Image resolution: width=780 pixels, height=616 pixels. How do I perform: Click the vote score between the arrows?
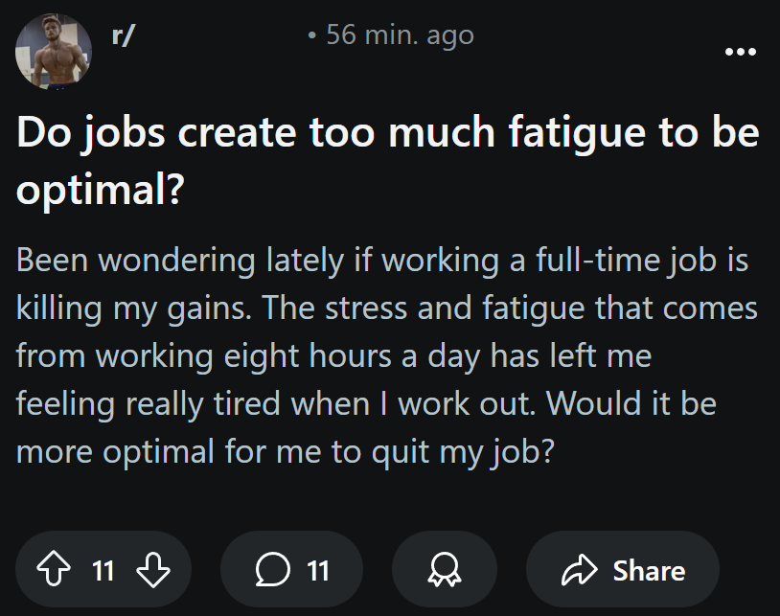[x=103, y=571]
